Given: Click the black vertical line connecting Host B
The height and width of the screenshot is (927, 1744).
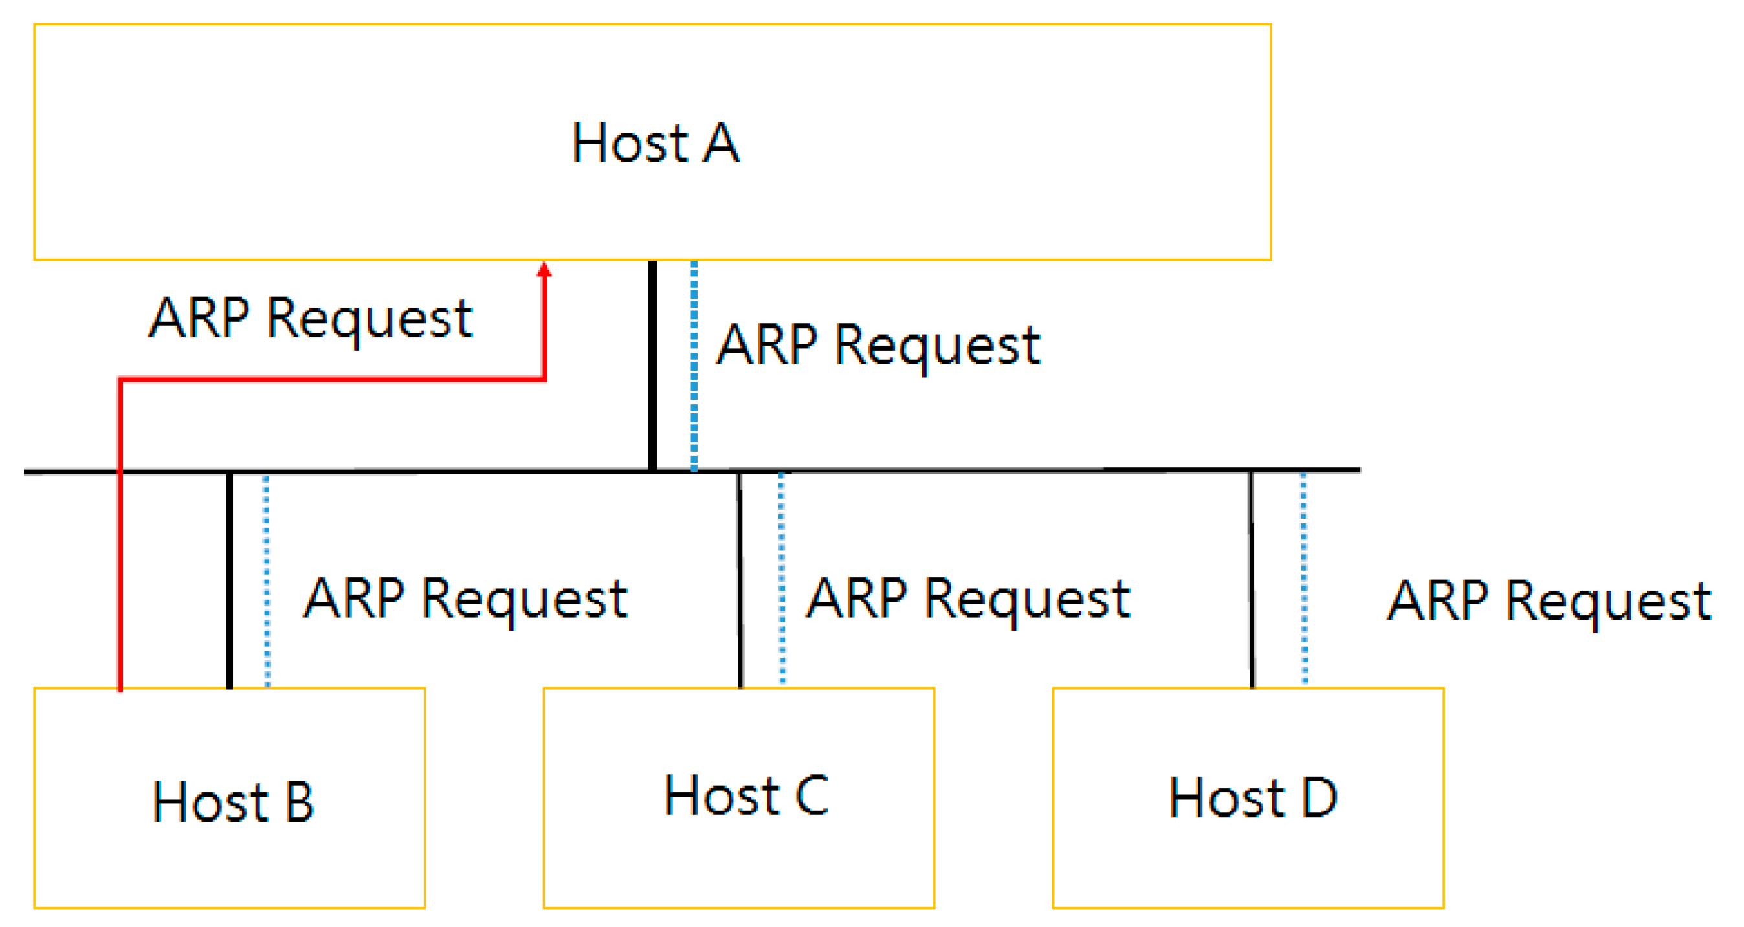Looking at the screenshot, I should coord(230,578).
